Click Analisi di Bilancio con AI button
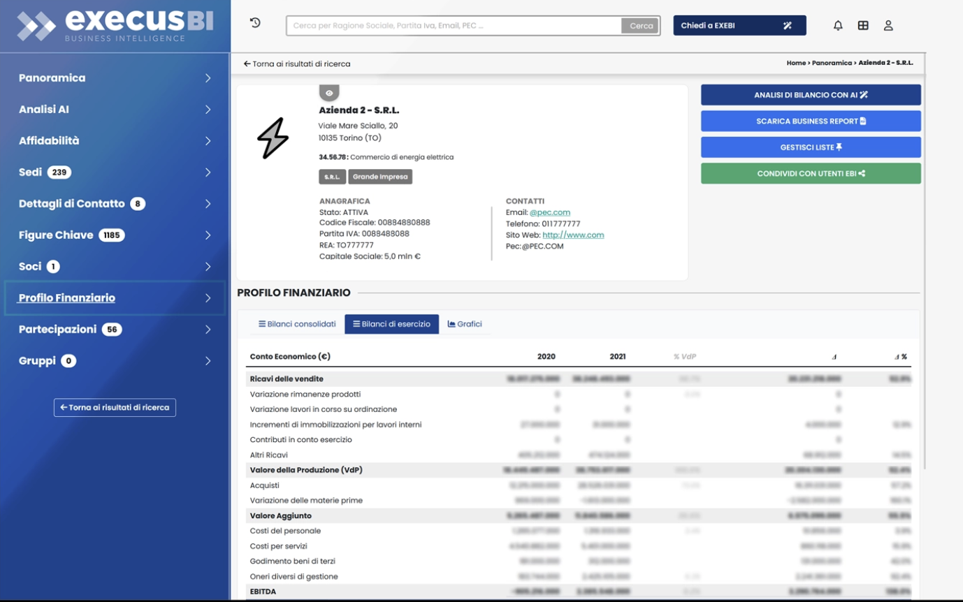 click(x=811, y=95)
